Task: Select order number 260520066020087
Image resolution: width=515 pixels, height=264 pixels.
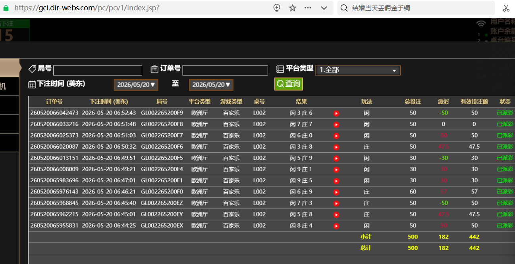Action: point(54,147)
